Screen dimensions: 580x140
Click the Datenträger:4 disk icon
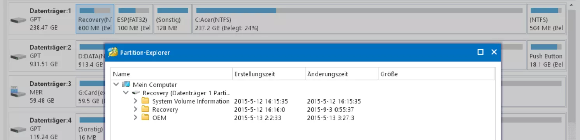point(18,129)
